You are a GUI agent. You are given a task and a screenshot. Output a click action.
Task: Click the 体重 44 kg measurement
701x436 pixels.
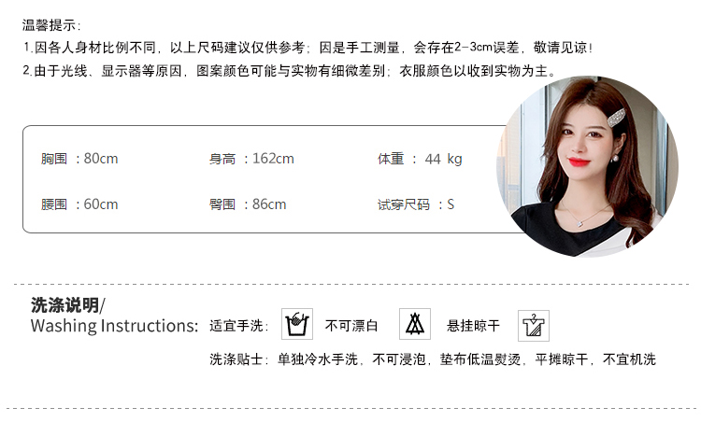420,159
